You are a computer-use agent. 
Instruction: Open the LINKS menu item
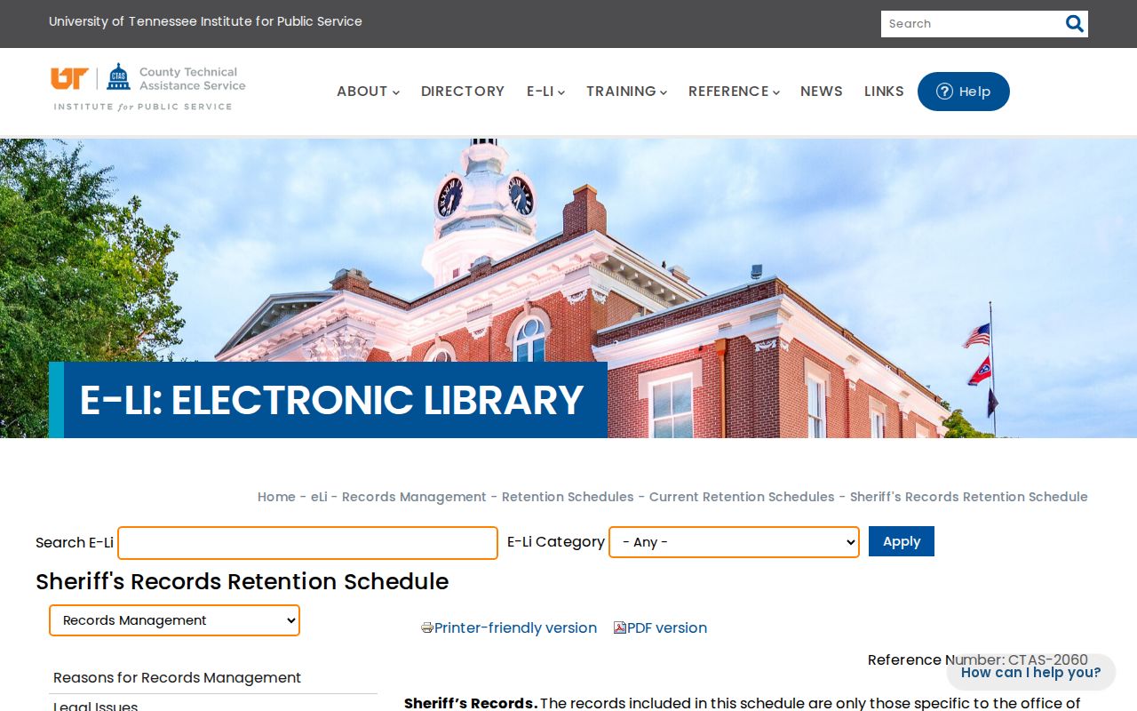click(884, 92)
